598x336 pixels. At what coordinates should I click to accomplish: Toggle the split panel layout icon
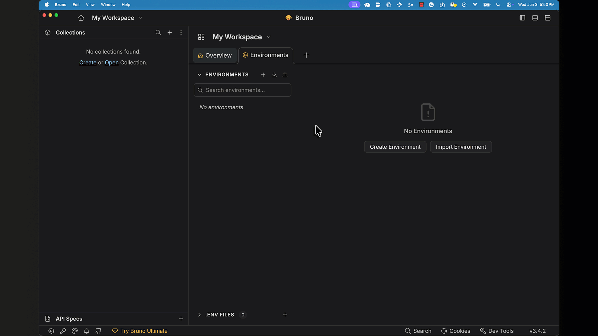(548, 18)
